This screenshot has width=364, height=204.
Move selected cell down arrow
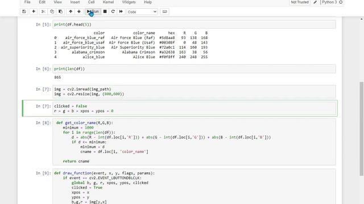(x=79, y=11)
